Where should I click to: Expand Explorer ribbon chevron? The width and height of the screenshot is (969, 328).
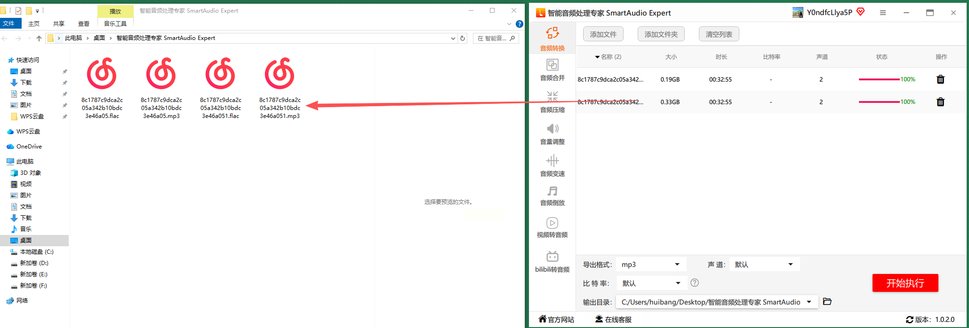pyautogui.click(x=509, y=24)
